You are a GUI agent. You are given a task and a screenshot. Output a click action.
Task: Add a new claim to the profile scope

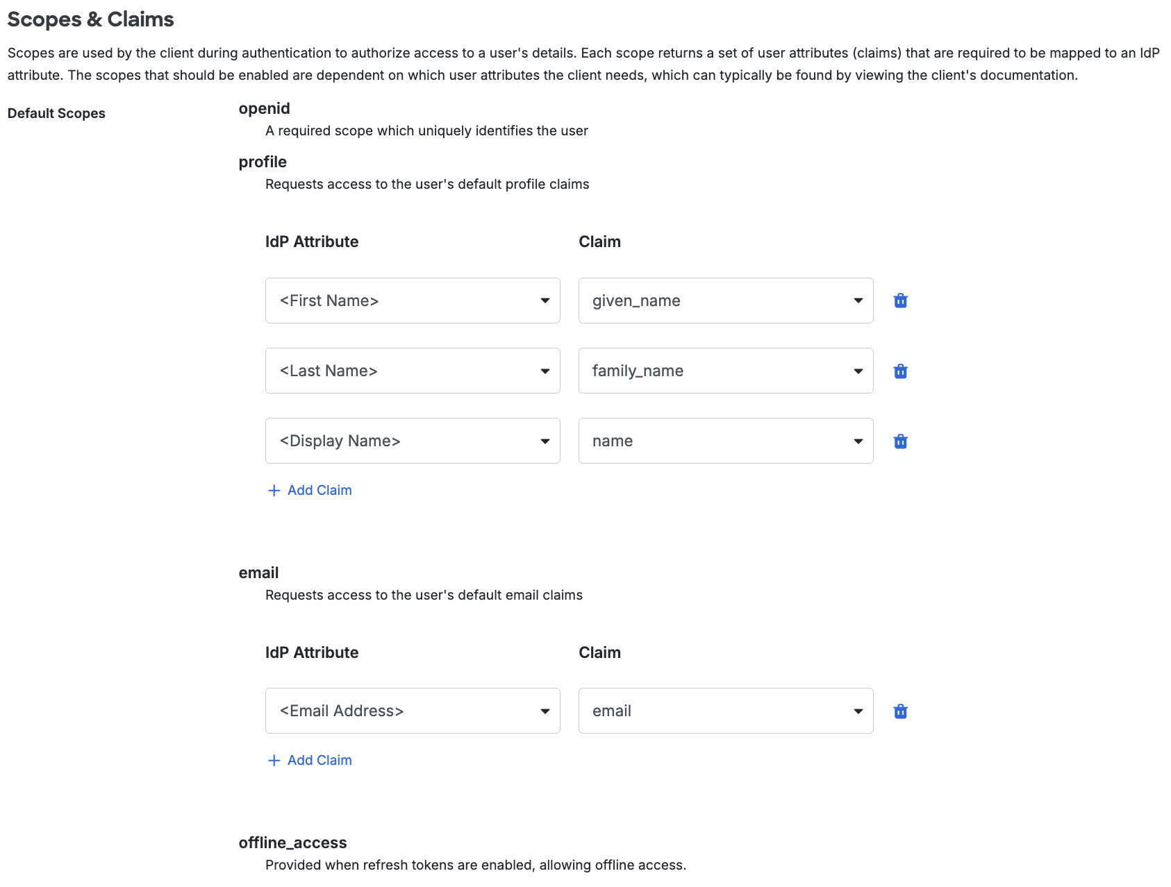click(319, 490)
